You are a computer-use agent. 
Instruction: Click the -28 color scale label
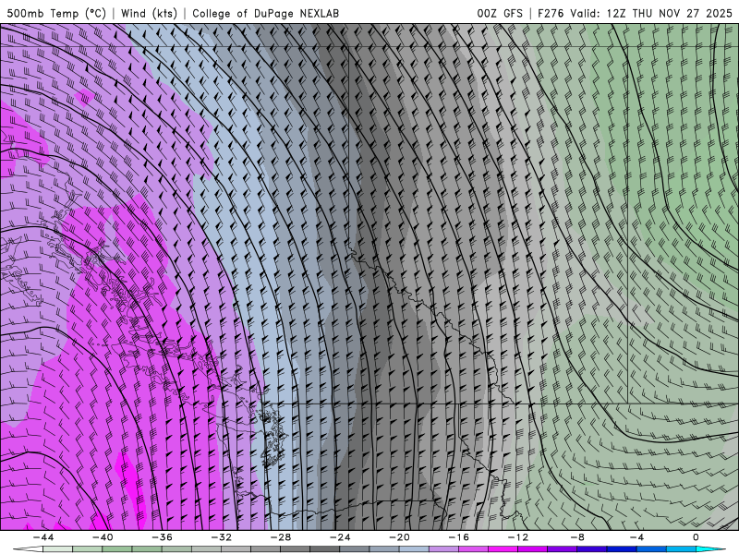pyautogui.click(x=281, y=537)
